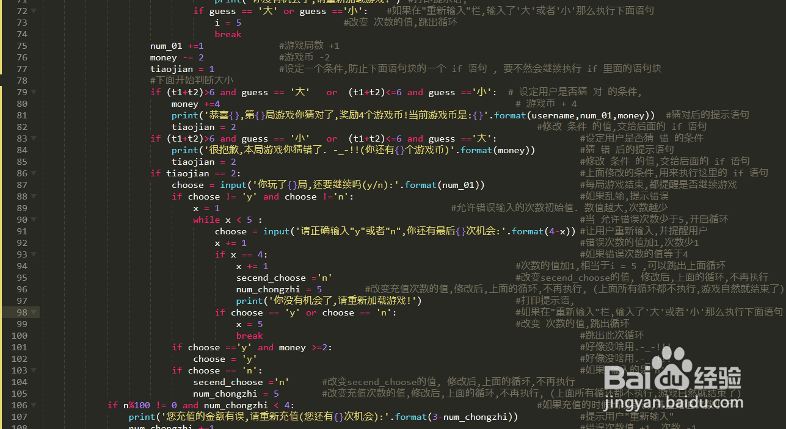Click 'tiaojian = 2' on line 85
The height and width of the screenshot is (429, 786).
point(204,162)
